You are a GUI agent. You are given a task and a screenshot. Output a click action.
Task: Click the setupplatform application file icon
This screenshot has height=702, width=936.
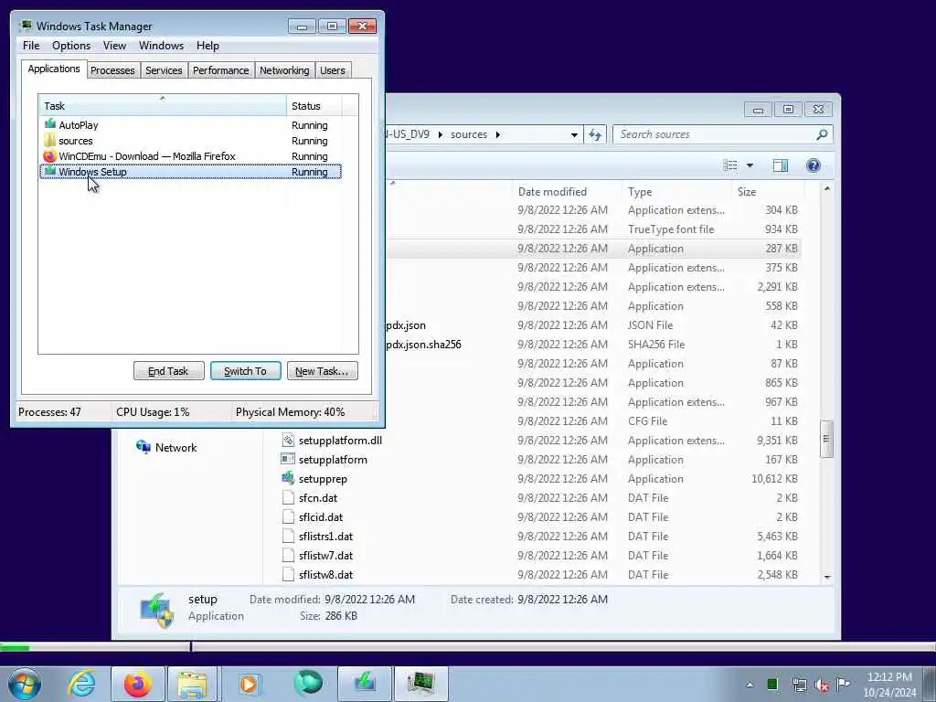point(288,459)
